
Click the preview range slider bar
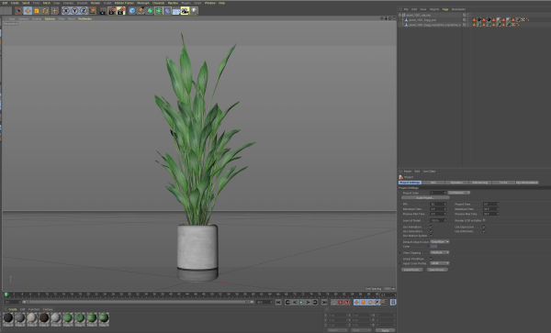pos(139,302)
